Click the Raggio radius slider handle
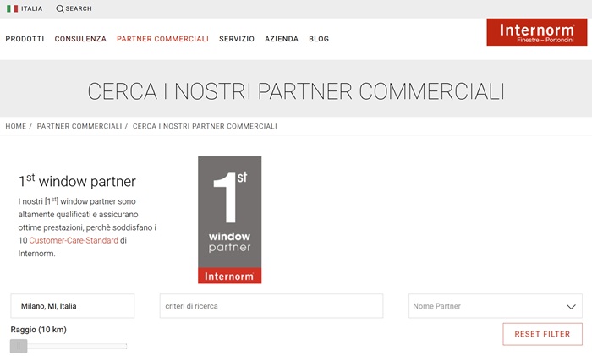592x356 pixels. [19, 346]
